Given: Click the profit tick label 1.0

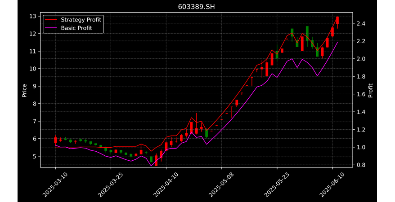Looking at the screenshot, I should click(360, 147).
